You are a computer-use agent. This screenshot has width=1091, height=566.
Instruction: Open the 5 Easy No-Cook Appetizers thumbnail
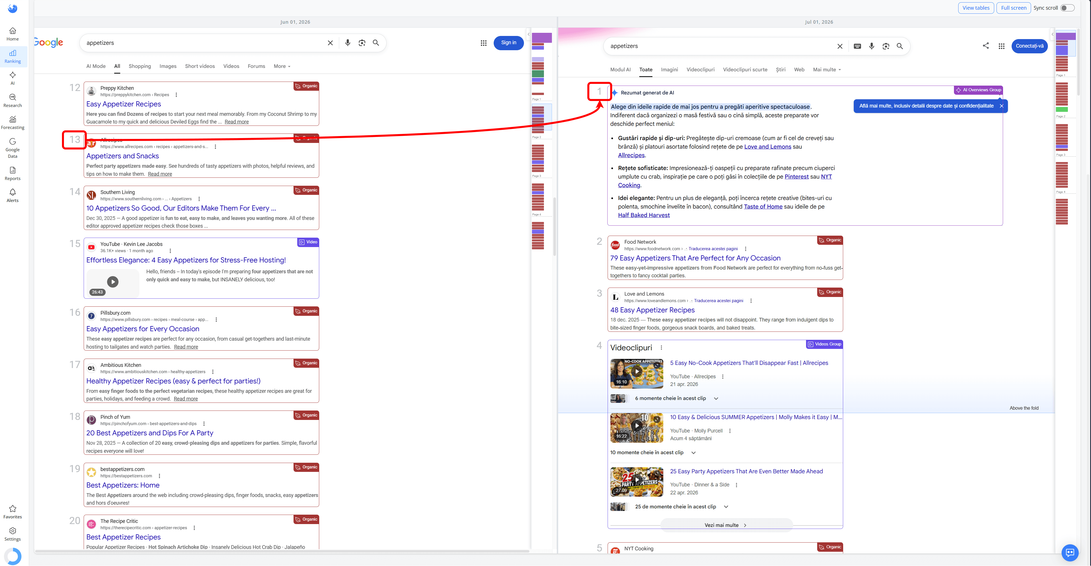click(x=636, y=373)
